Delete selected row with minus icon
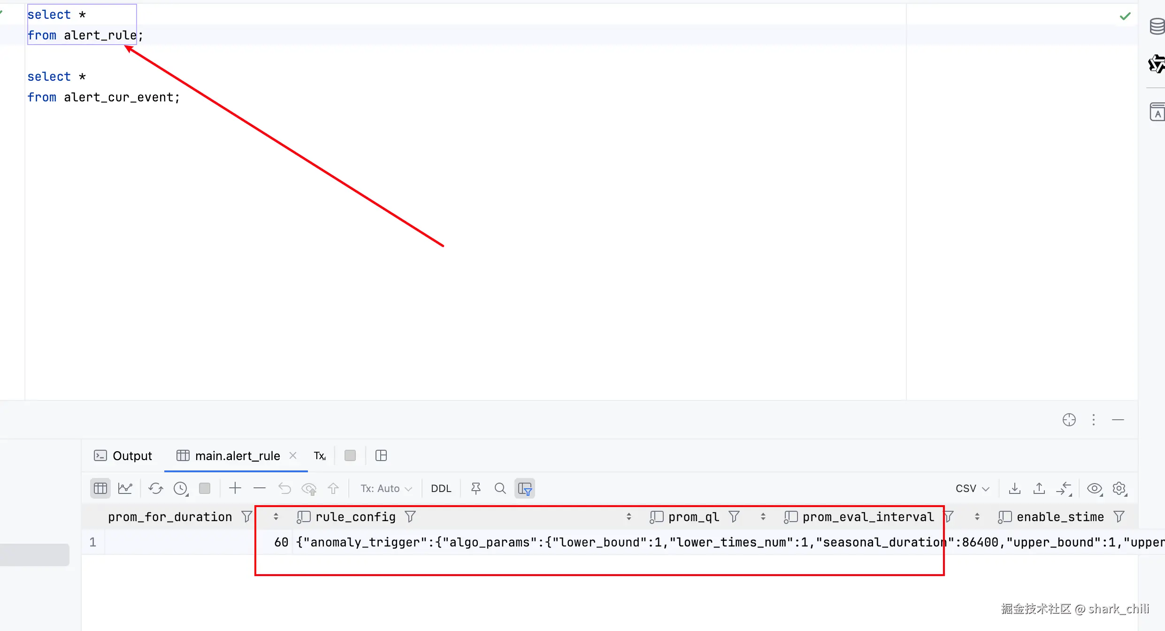 (x=260, y=488)
